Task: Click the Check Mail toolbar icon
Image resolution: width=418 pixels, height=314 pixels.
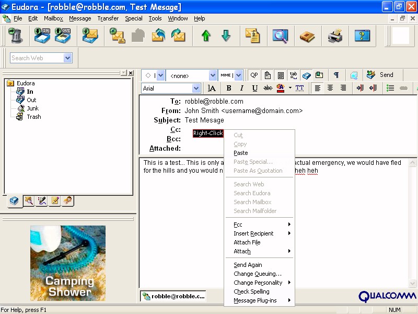Action: point(90,36)
